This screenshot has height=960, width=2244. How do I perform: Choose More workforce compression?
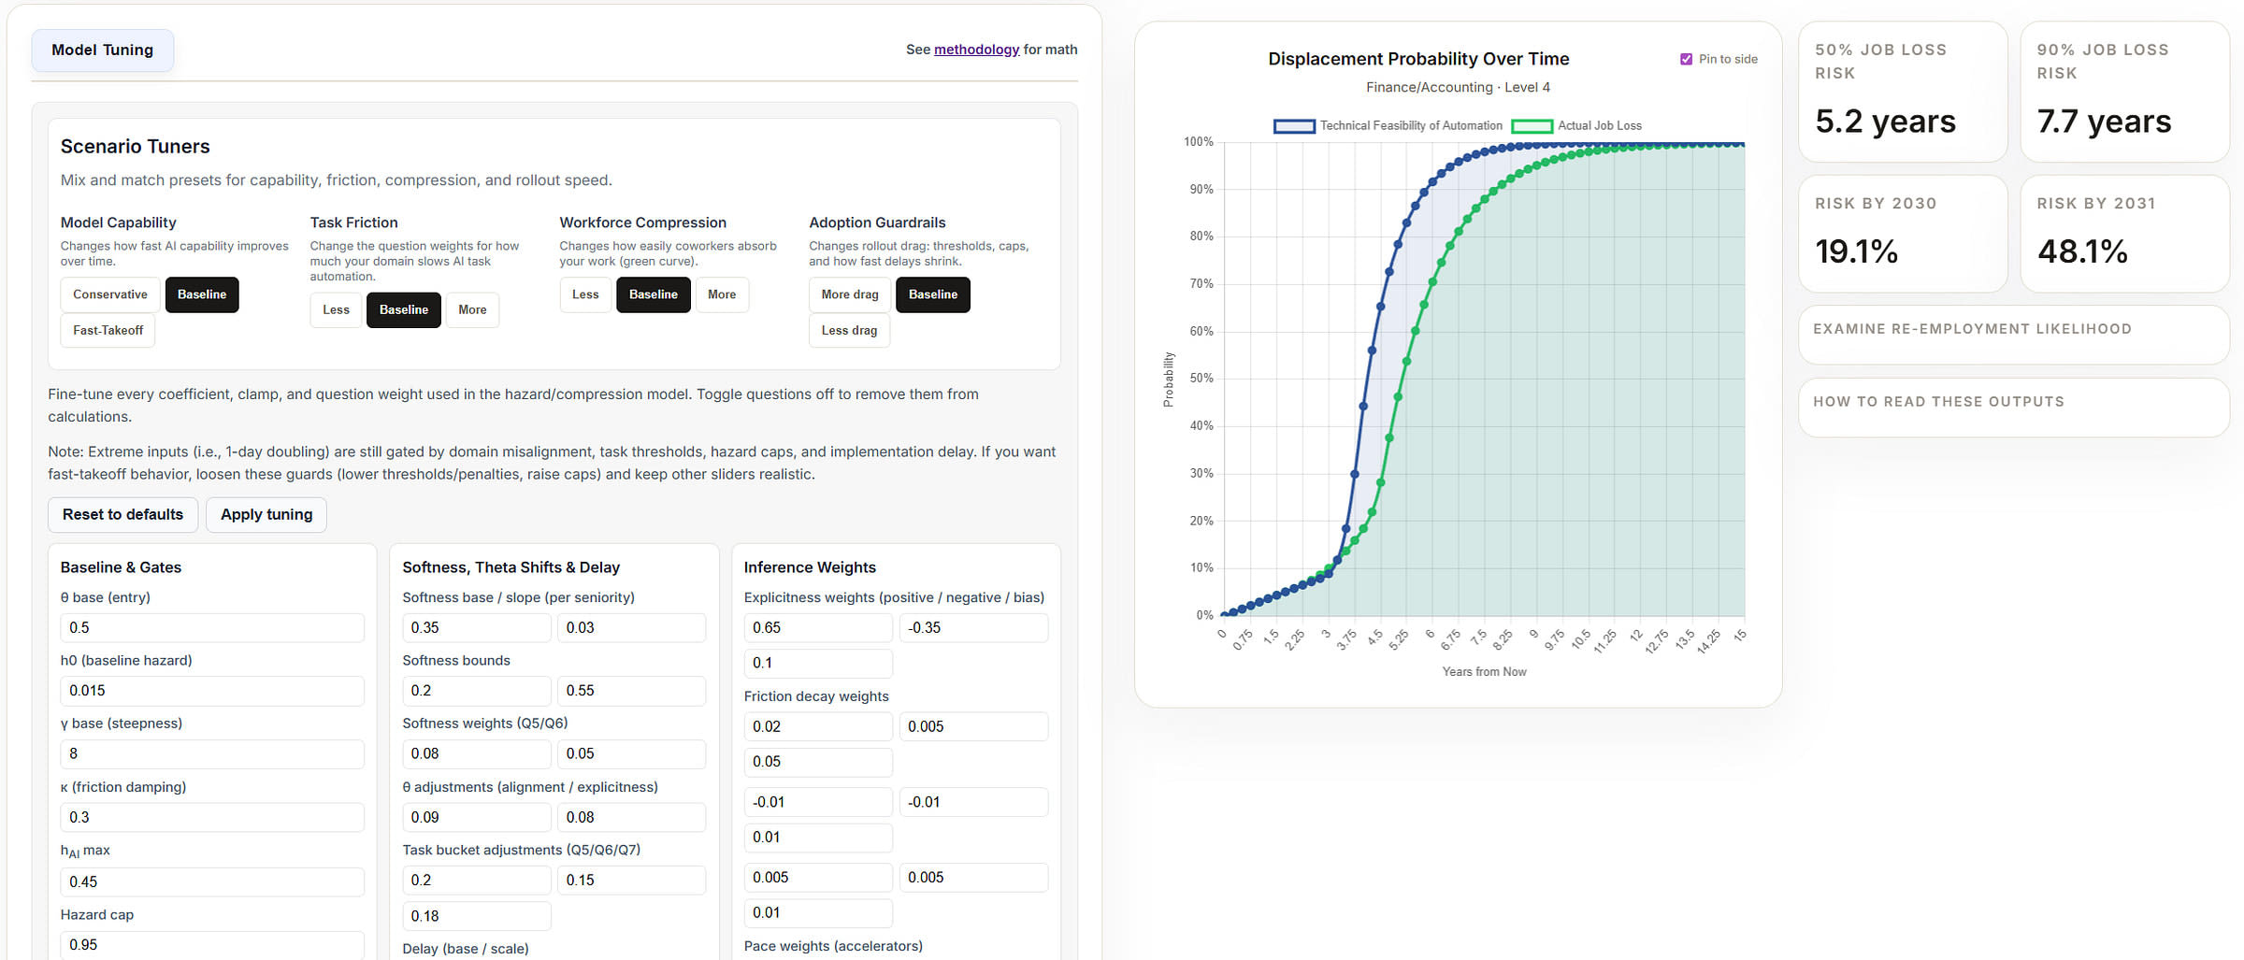(x=722, y=294)
